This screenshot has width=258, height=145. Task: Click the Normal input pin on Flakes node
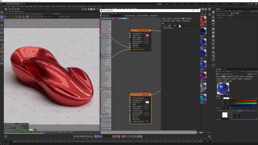(130, 47)
